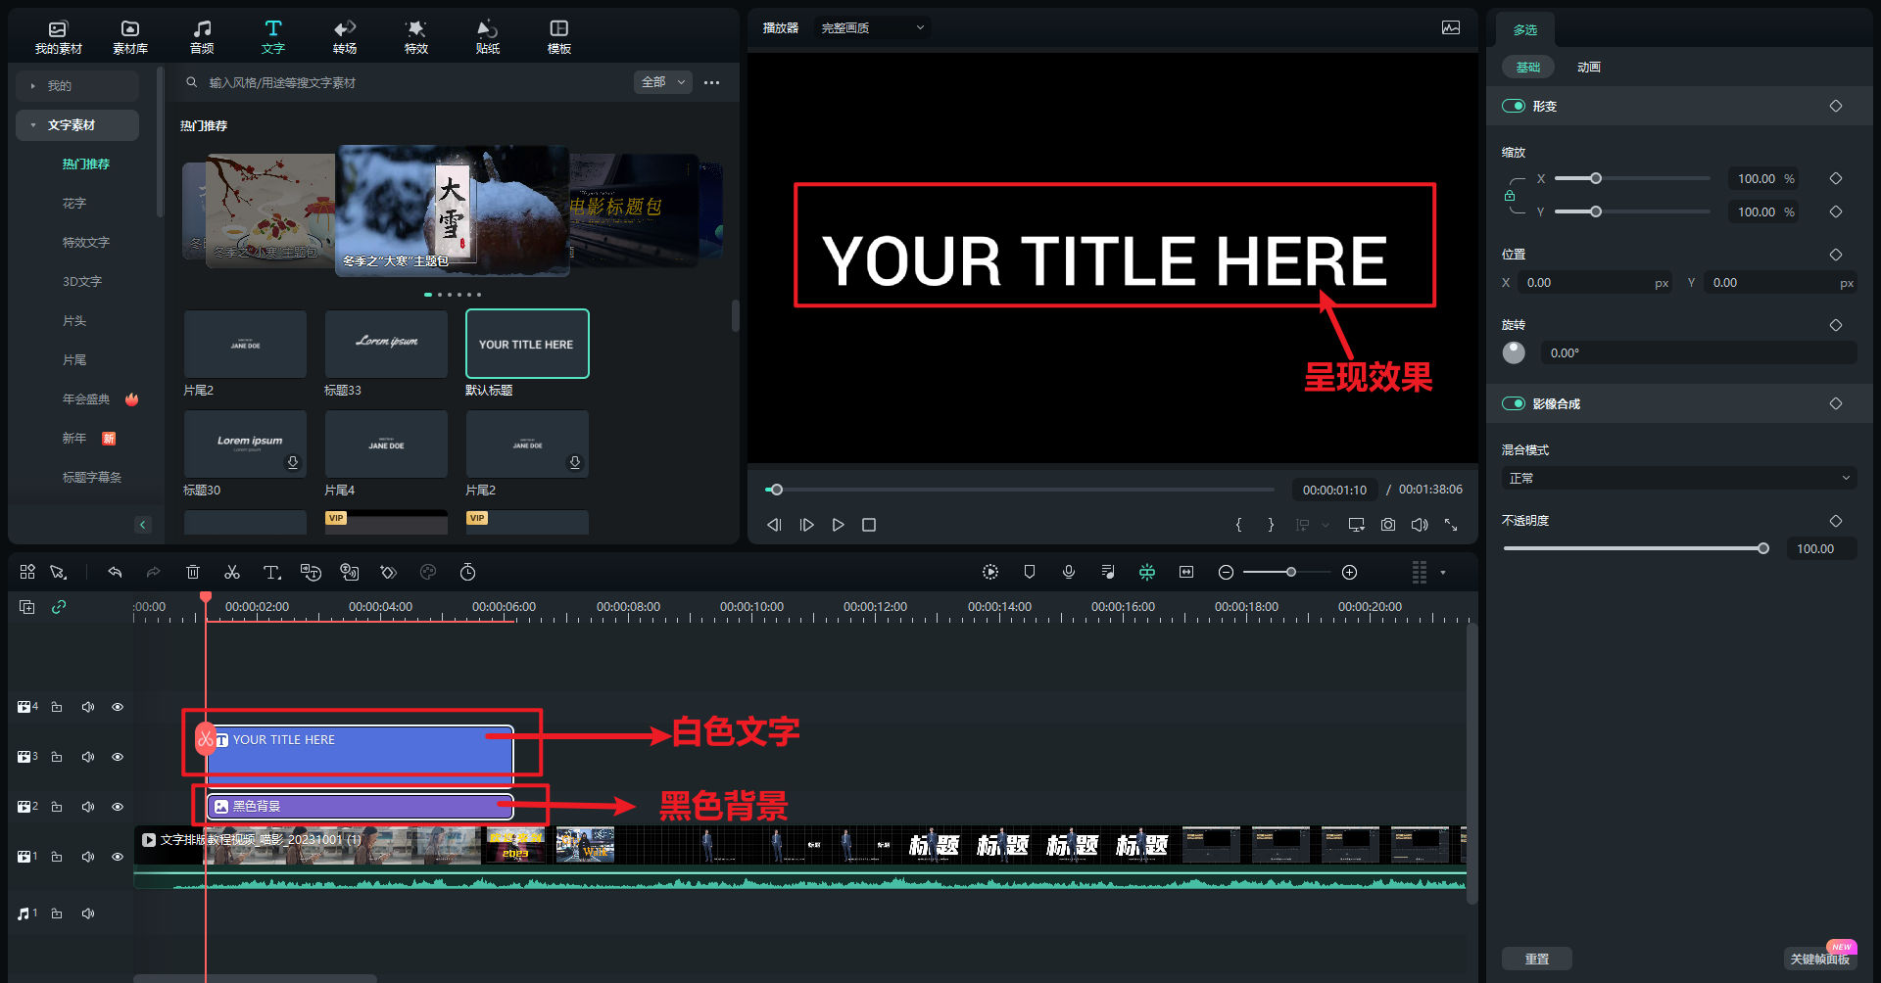
Task: Click the scissors split icon in timeline toolbar
Action: (x=232, y=572)
